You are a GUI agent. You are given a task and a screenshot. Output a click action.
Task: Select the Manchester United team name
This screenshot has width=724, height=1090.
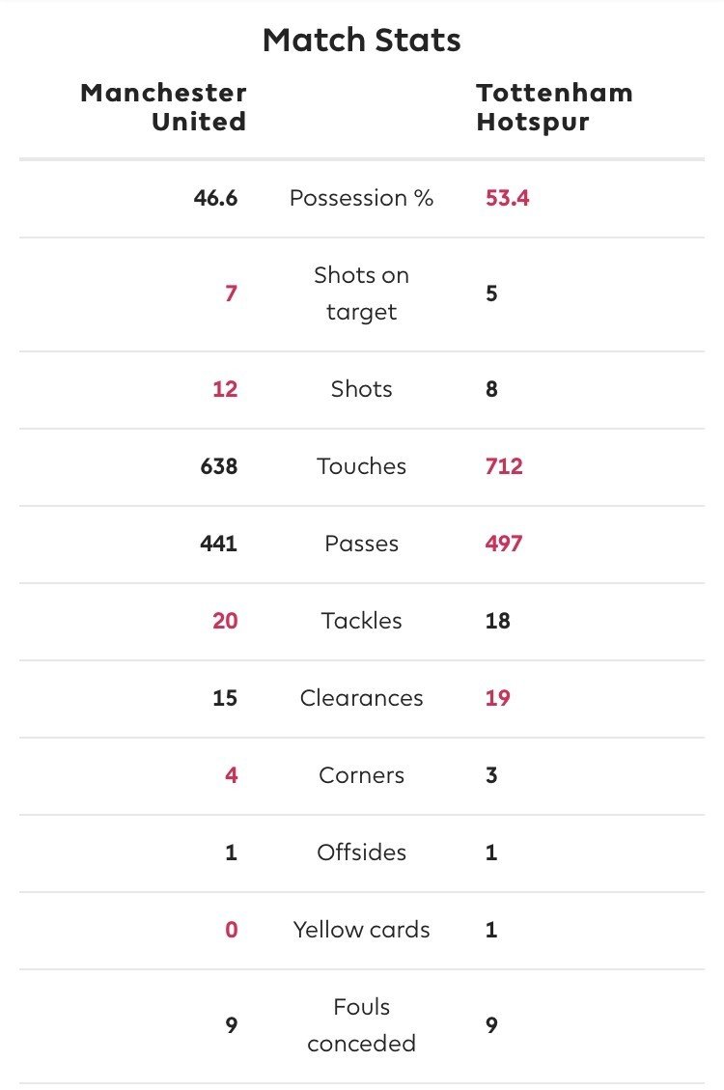pyautogui.click(x=163, y=107)
